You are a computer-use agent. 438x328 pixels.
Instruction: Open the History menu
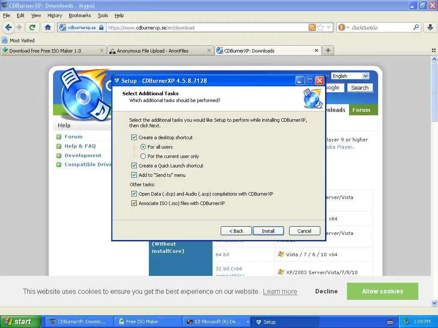point(54,15)
